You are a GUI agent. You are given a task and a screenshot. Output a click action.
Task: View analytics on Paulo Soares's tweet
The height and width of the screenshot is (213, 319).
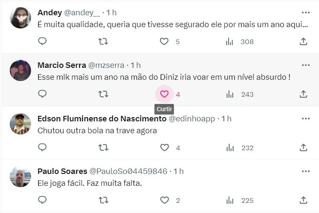click(x=230, y=200)
